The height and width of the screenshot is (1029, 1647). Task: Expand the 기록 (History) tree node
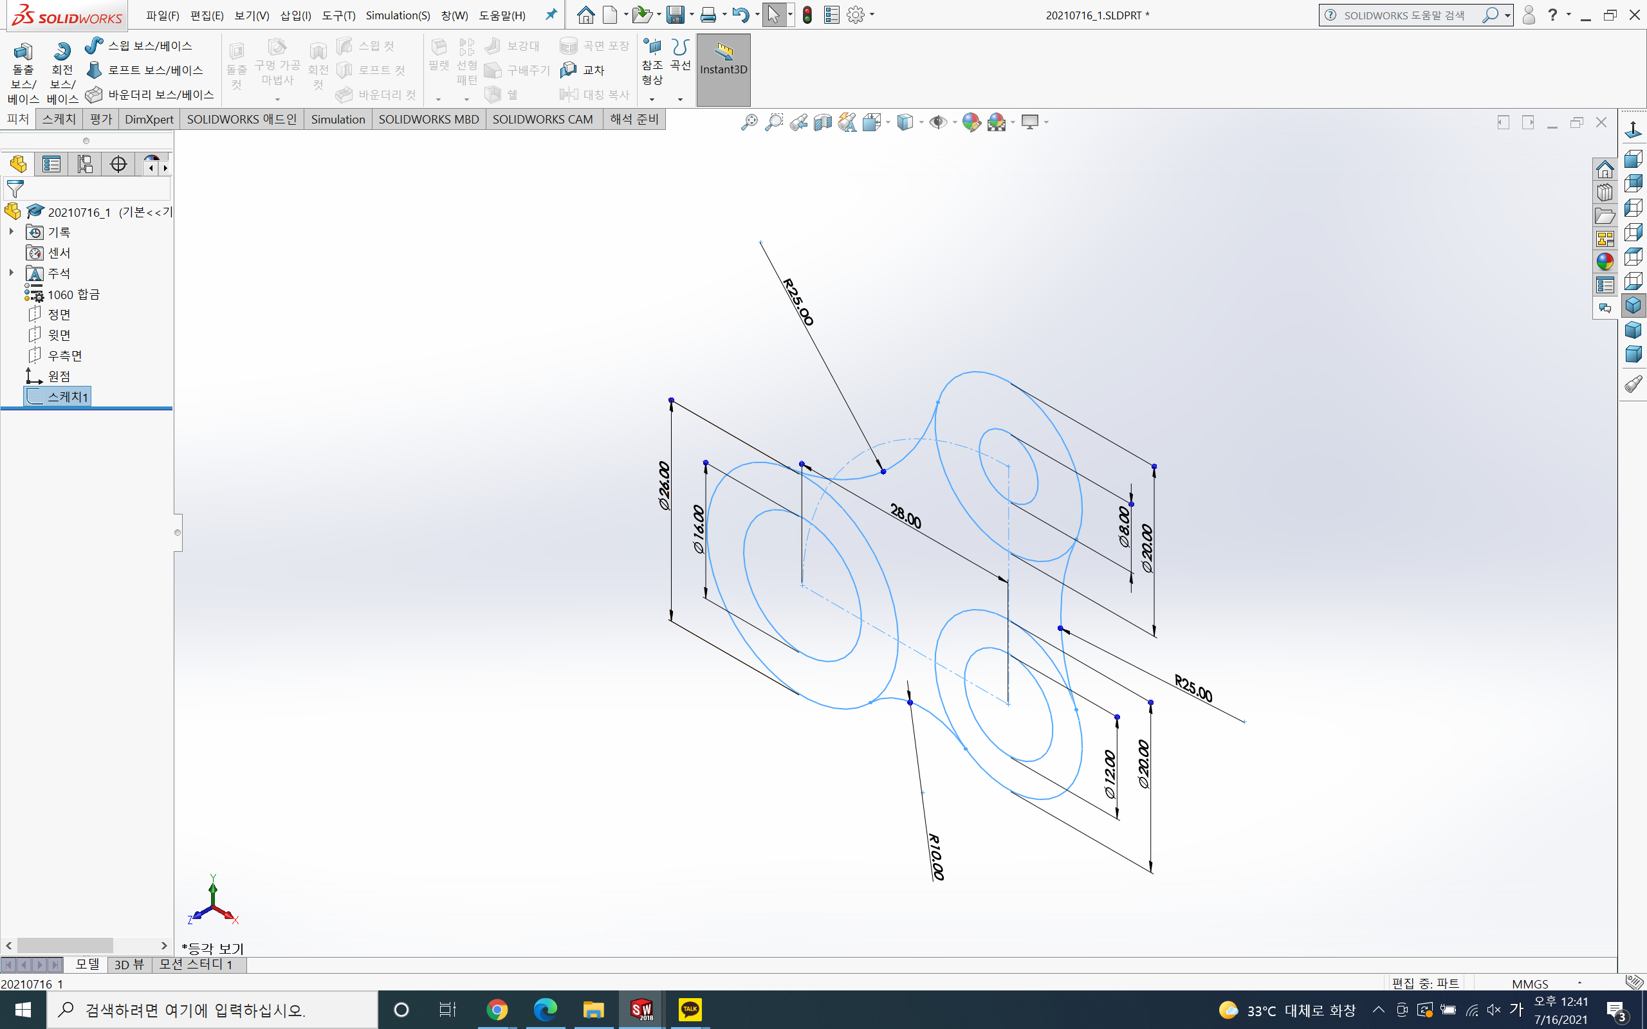(x=11, y=232)
